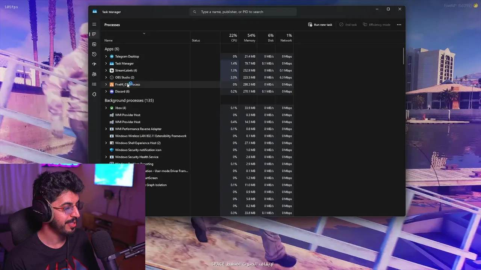Viewport: 481px width, 270px height.
Task: Sort processes by CPU column
Action: coord(233,37)
